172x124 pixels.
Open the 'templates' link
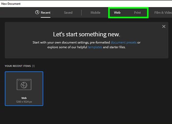tap(95, 47)
